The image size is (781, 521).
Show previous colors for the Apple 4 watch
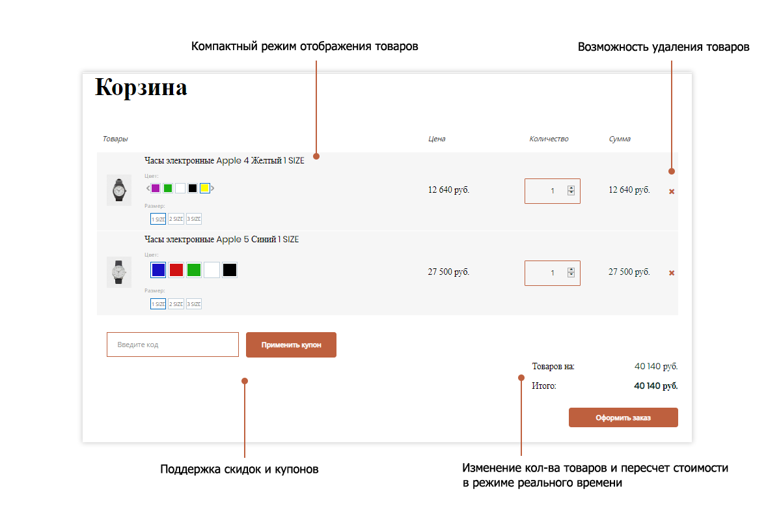click(148, 188)
